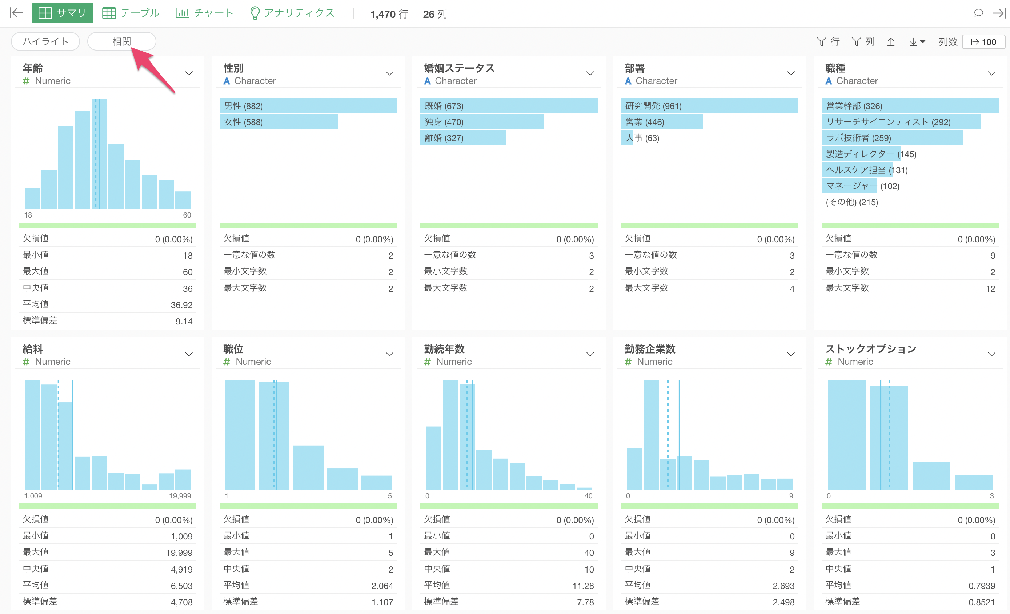The image size is (1010, 614).
Task: Click the 相関 button
Action: [x=121, y=41]
